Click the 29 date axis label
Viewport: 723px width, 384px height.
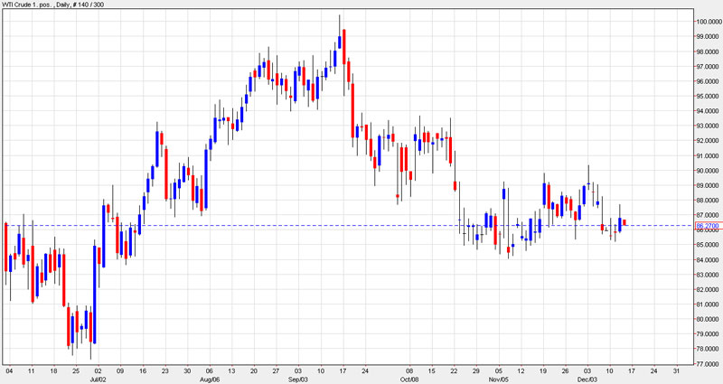pyautogui.click(x=476, y=371)
